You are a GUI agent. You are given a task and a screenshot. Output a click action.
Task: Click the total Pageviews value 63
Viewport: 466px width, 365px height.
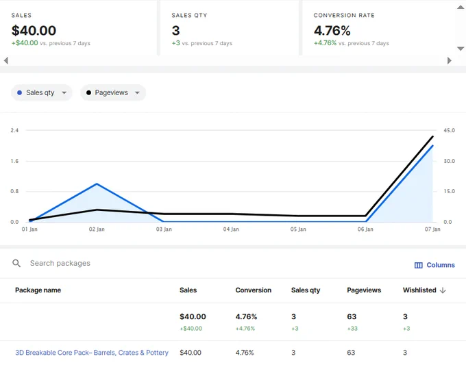352,316
